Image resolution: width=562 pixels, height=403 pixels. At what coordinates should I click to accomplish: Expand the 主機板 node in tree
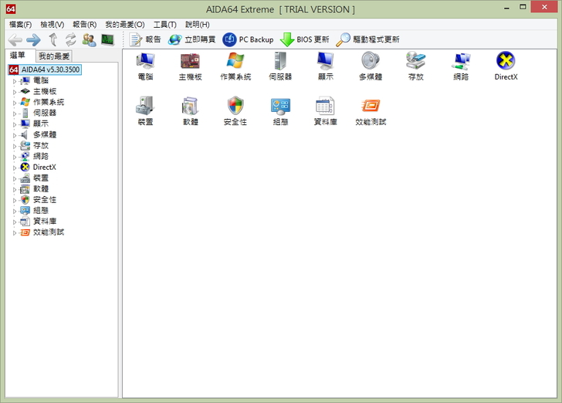[x=14, y=91]
